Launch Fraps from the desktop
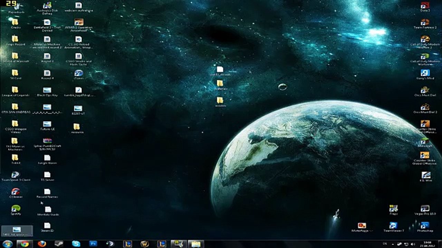The image size is (442, 248). click(393, 210)
